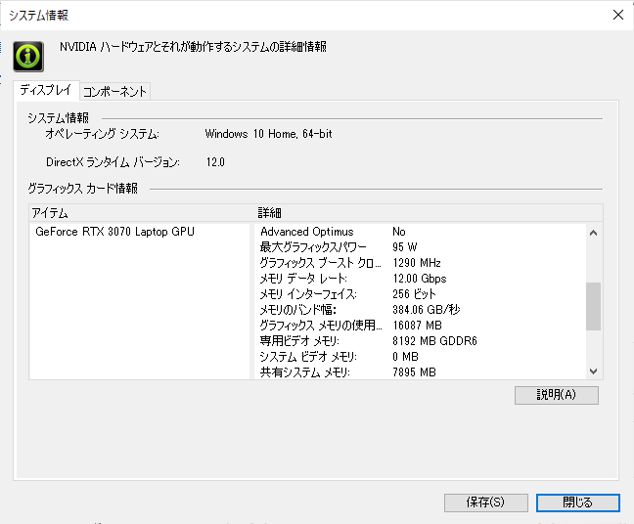Viewport: 634px width, 524px height.
Task: Click the Windows 10 Home, 64-bit text
Action: [268, 134]
